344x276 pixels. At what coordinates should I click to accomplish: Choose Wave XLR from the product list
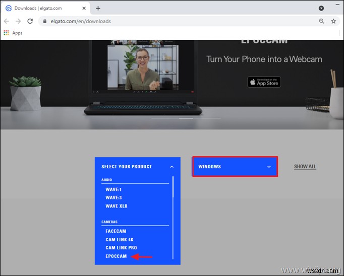pos(117,206)
